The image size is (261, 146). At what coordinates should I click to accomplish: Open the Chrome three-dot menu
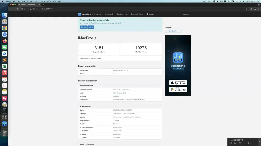click(x=259, y=9)
